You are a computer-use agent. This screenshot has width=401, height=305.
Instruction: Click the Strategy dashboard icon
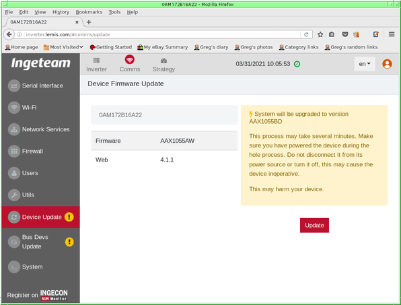pos(163,61)
